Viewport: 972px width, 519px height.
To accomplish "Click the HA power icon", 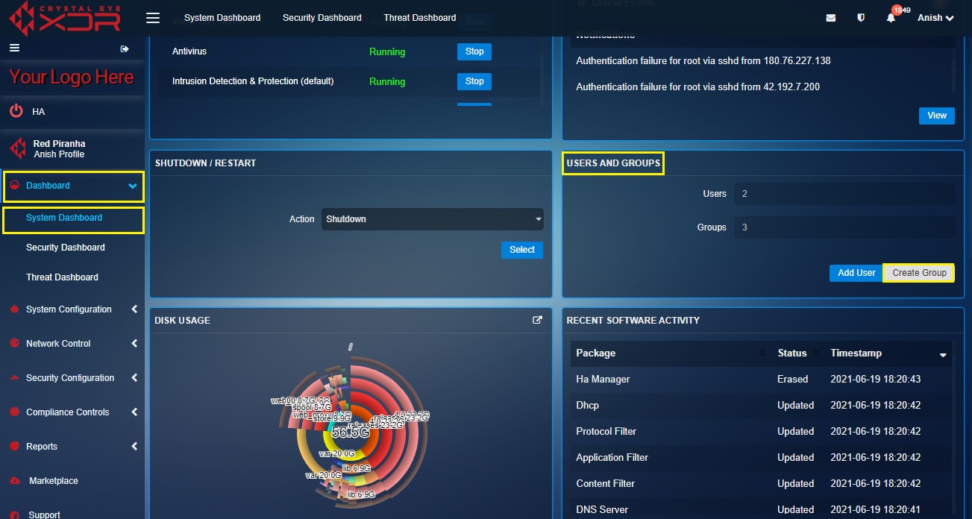I will [16, 111].
